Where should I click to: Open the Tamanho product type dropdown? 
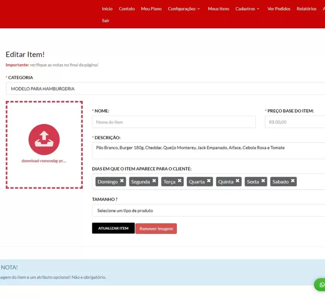[208, 211]
